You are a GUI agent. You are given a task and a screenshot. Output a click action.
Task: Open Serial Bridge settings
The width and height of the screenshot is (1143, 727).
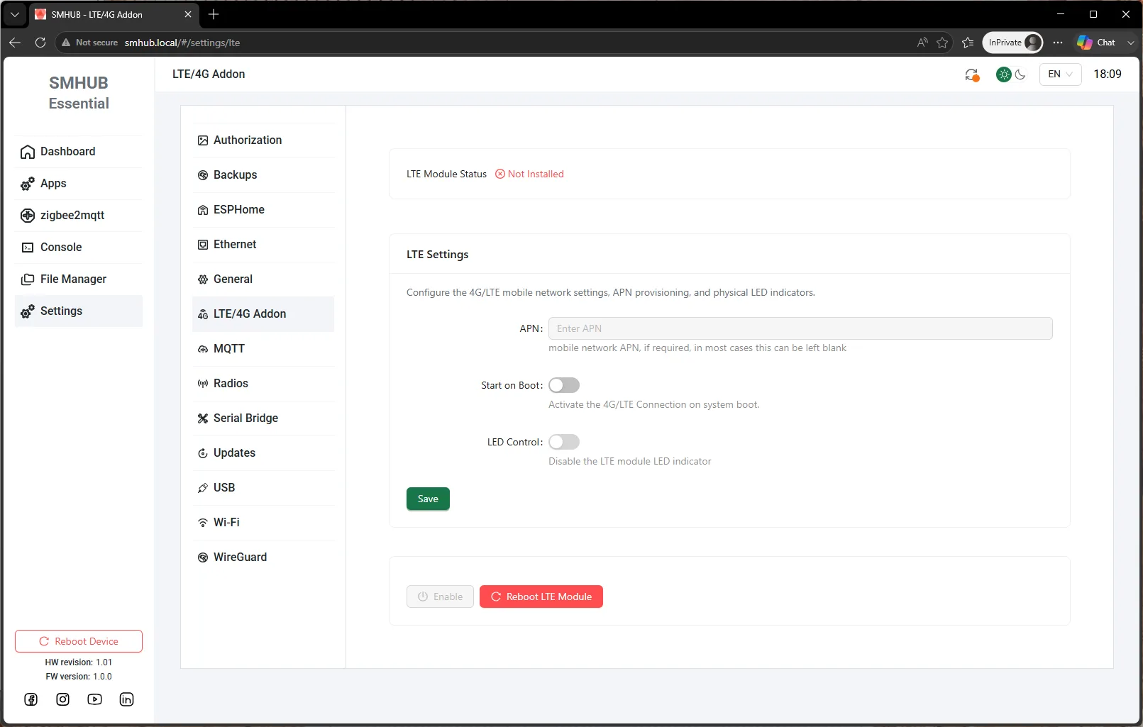(263, 418)
